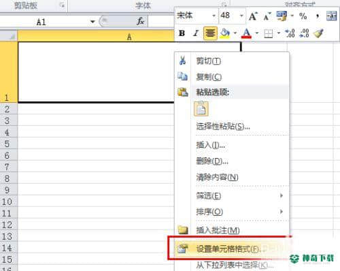Open the font color red dropdown arrow
This screenshot has height=271, width=340.
click(257, 33)
